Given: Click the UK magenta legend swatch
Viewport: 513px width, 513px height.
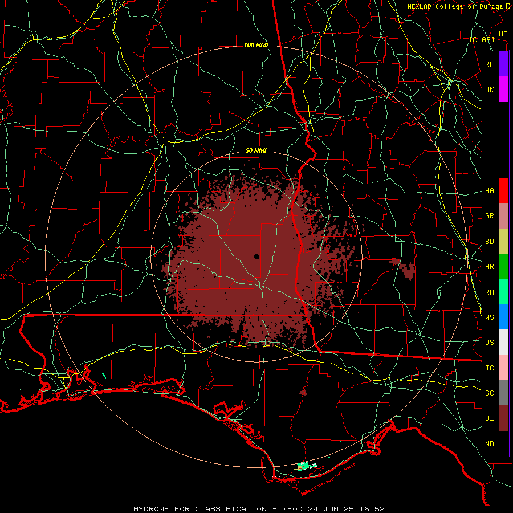Looking at the screenshot, I should 503,89.
